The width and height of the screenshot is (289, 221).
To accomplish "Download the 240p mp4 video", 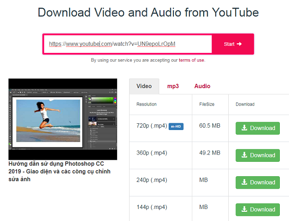I will click(x=258, y=182).
